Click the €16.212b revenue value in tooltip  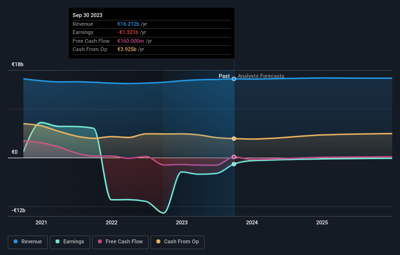click(128, 24)
